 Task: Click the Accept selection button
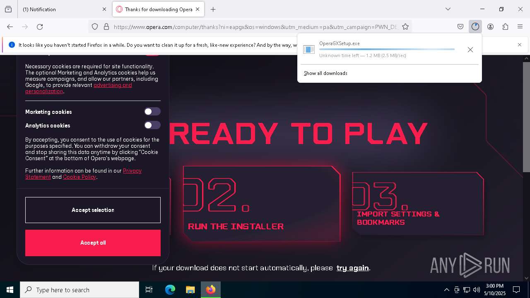[93, 210]
